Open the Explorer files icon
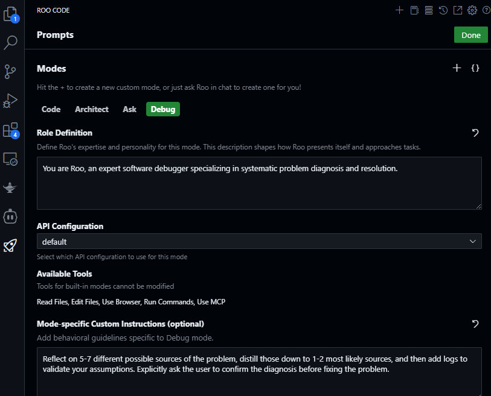This screenshot has width=491, height=396. pos(11,14)
